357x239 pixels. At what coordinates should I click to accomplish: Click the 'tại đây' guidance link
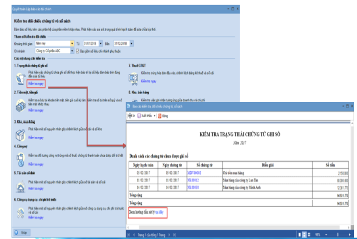pyautogui.click(x=159, y=212)
